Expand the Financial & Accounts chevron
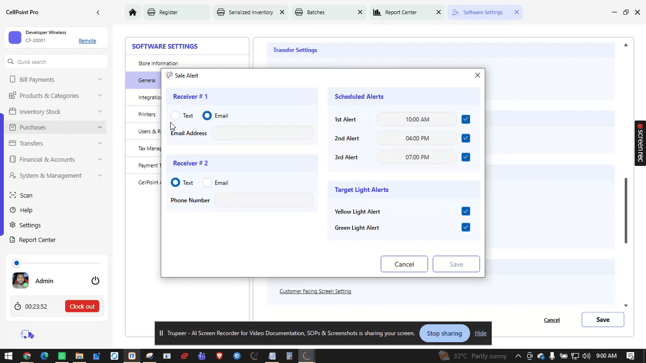 100,159
